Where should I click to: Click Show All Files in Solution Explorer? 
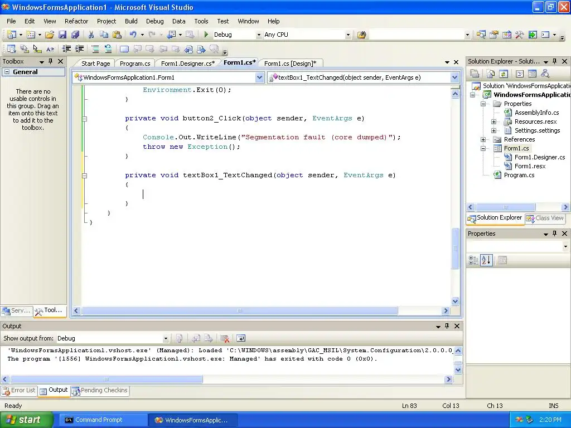click(491, 74)
